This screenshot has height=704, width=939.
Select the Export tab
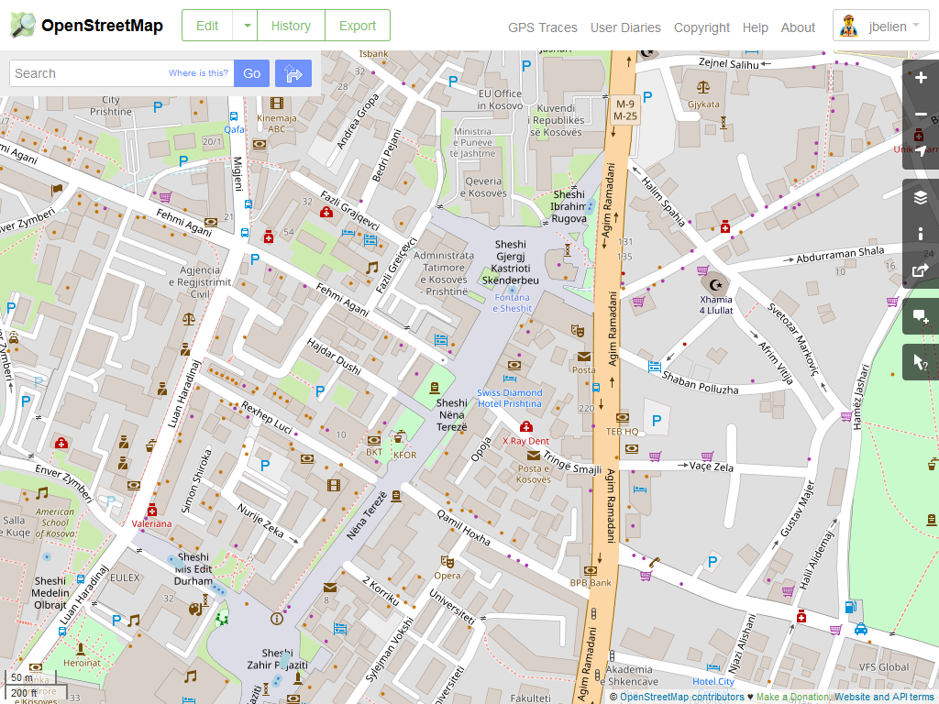pyautogui.click(x=358, y=26)
